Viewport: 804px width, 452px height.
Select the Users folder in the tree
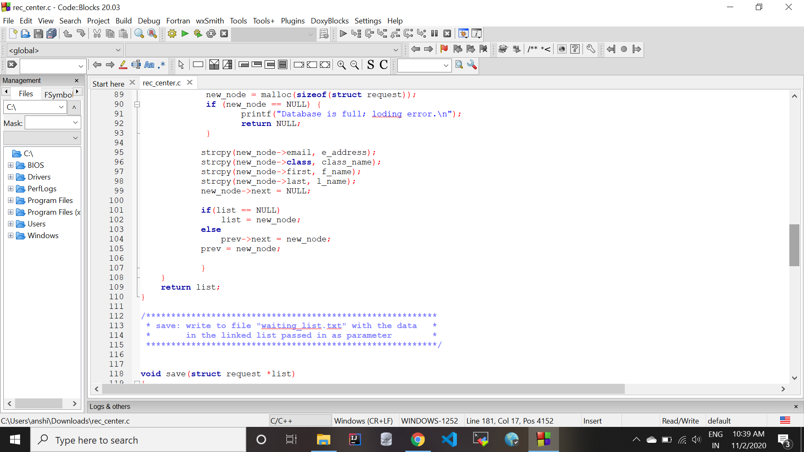[x=36, y=224]
